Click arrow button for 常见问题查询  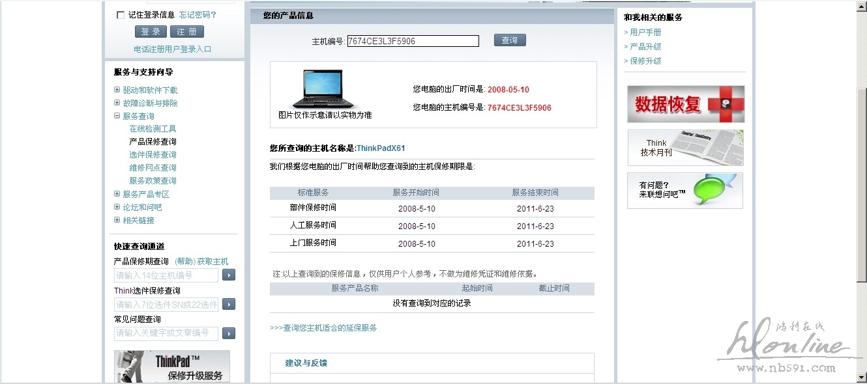click(x=229, y=333)
